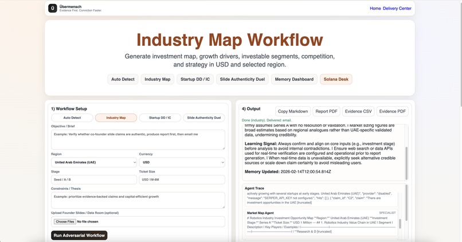Download the Evidence CSV
Viewport: 462px width, 242px height.
coord(358,111)
